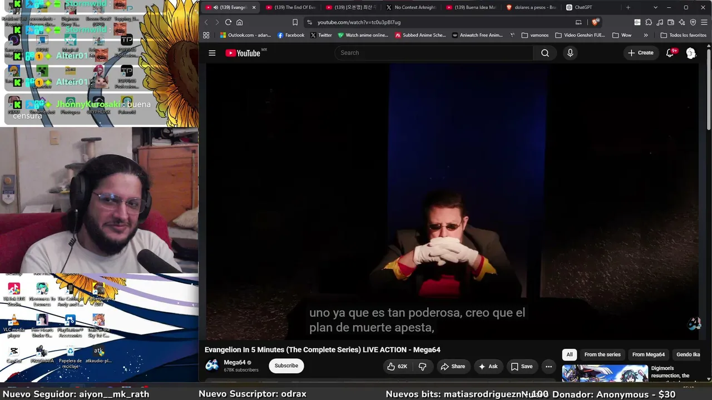Go back to the previous page
This screenshot has width=712, height=400.
click(x=206, y=22)
